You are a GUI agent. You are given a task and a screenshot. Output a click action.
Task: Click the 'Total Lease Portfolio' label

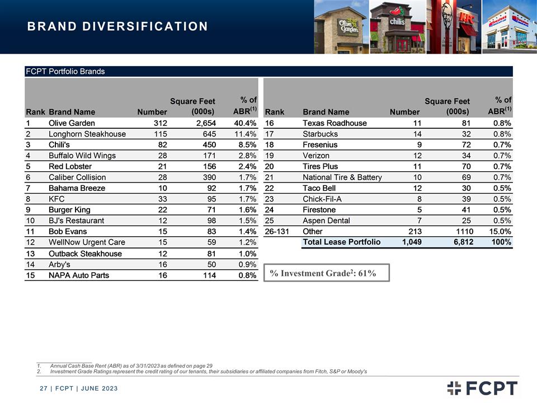pos(341,242)
